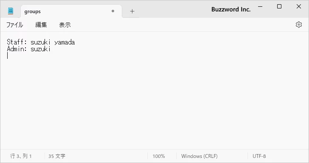The image size is (309, 163).
Task: Open the UTF-8 encoding selector
Action: (x=259, y=156)
